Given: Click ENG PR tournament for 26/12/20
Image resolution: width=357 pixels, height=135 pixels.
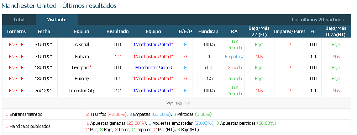Looking at the screenshot, I should pos(16,91).
